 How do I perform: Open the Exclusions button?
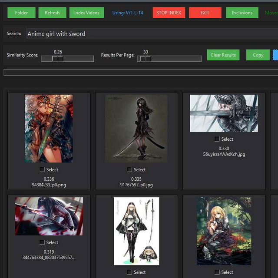pos(242,13)
